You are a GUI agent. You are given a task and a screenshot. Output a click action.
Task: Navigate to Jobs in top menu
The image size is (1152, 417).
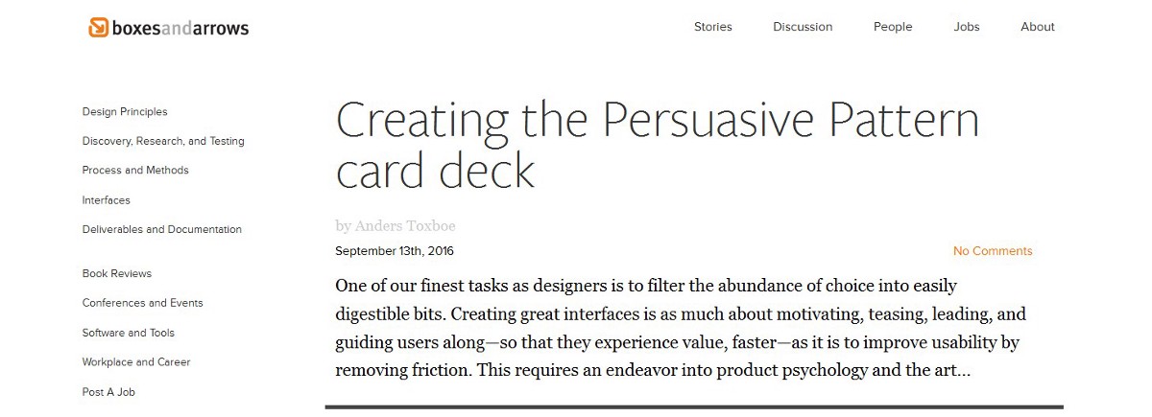[x=967, y=27]
